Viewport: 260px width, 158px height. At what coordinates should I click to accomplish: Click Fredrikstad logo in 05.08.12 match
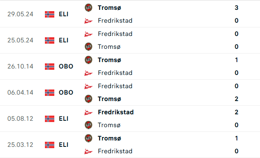point(88,112)
